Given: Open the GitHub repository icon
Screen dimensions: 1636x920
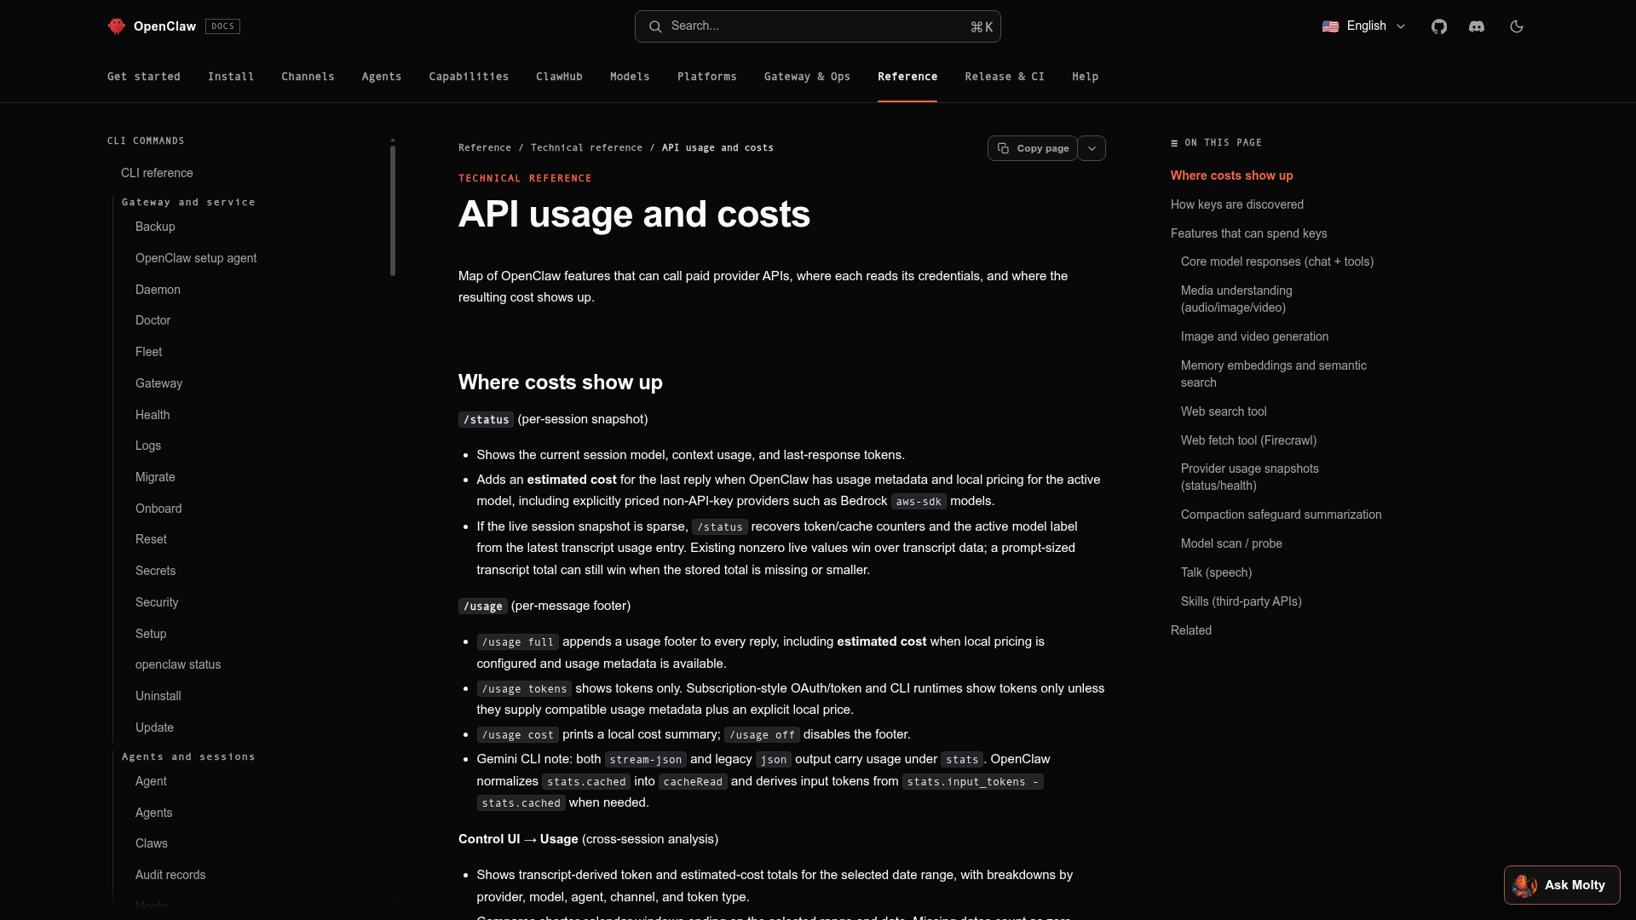Looking at the screenshot, I should click(x=1439, y=26).
